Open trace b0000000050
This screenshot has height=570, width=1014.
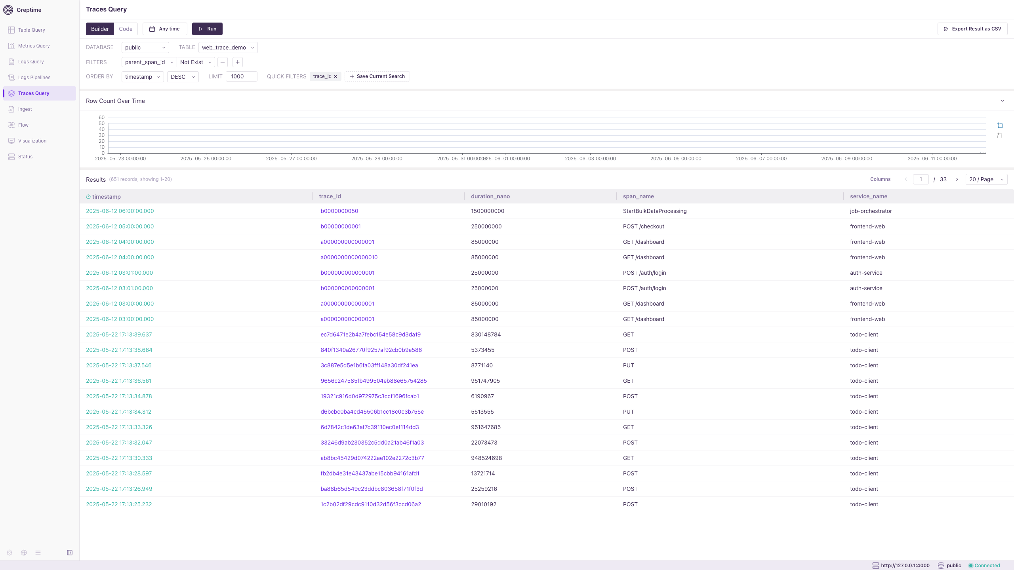pos(339,211)
